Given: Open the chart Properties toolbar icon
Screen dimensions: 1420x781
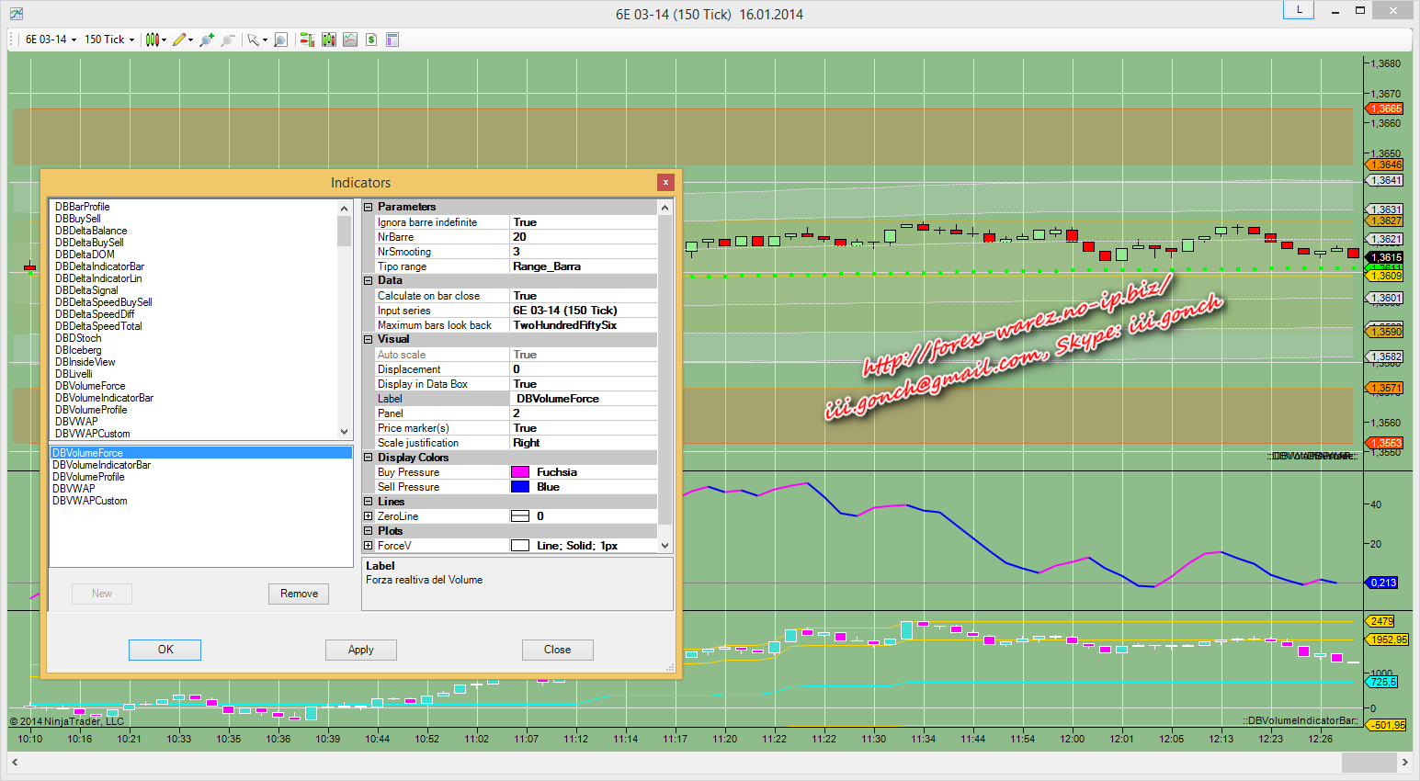Looking at the screenshot, I should tap(392, 40).
